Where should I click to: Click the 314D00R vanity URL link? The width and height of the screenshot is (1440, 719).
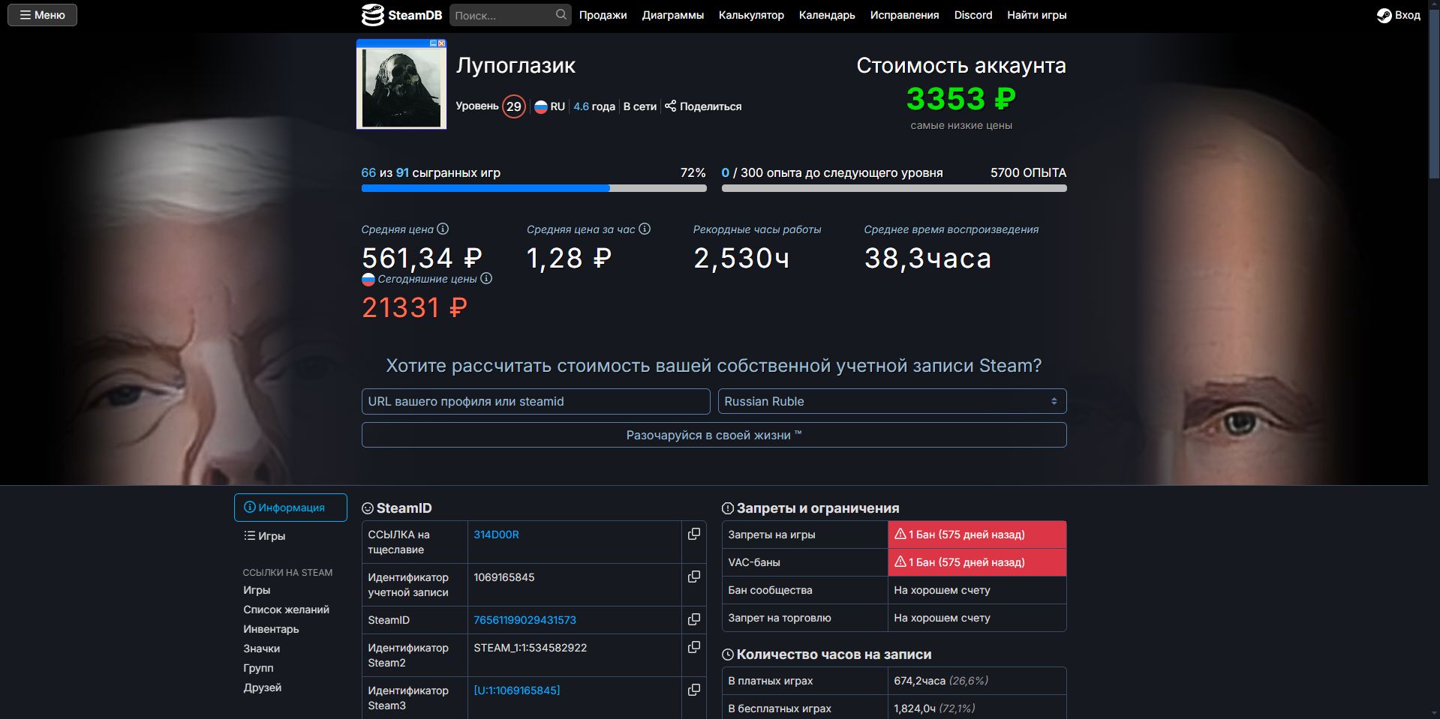coord(496,535)
